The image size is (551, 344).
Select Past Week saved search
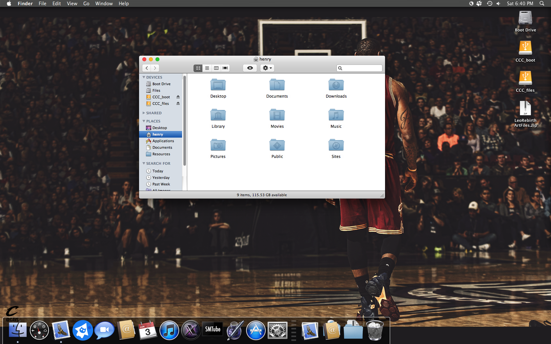pos(161,184)
